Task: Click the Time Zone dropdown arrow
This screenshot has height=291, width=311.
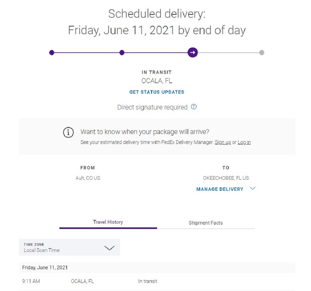Action: pyautogui.click(x=109, y=248)
